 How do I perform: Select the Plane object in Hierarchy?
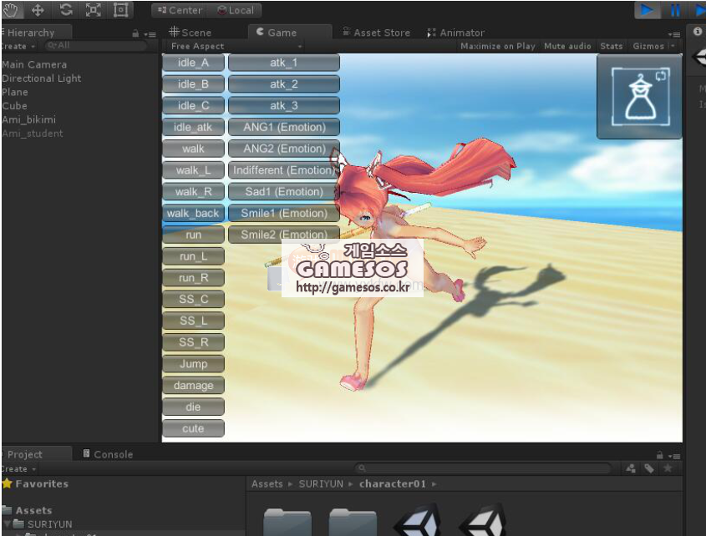[15, 92]
